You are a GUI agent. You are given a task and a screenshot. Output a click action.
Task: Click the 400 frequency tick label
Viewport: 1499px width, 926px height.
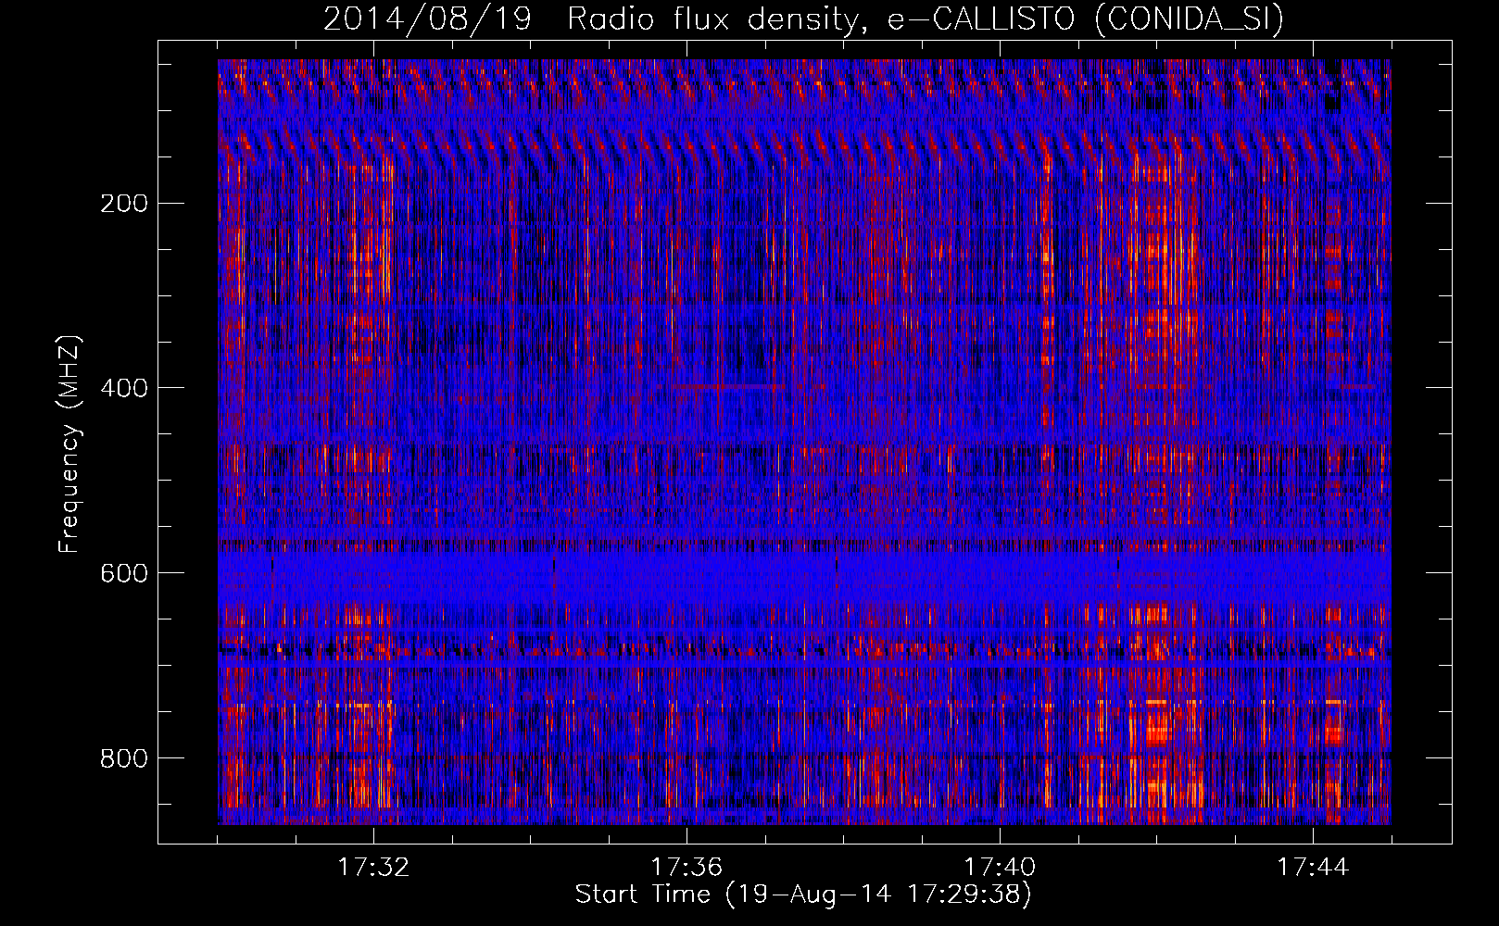tap(124, 388)
